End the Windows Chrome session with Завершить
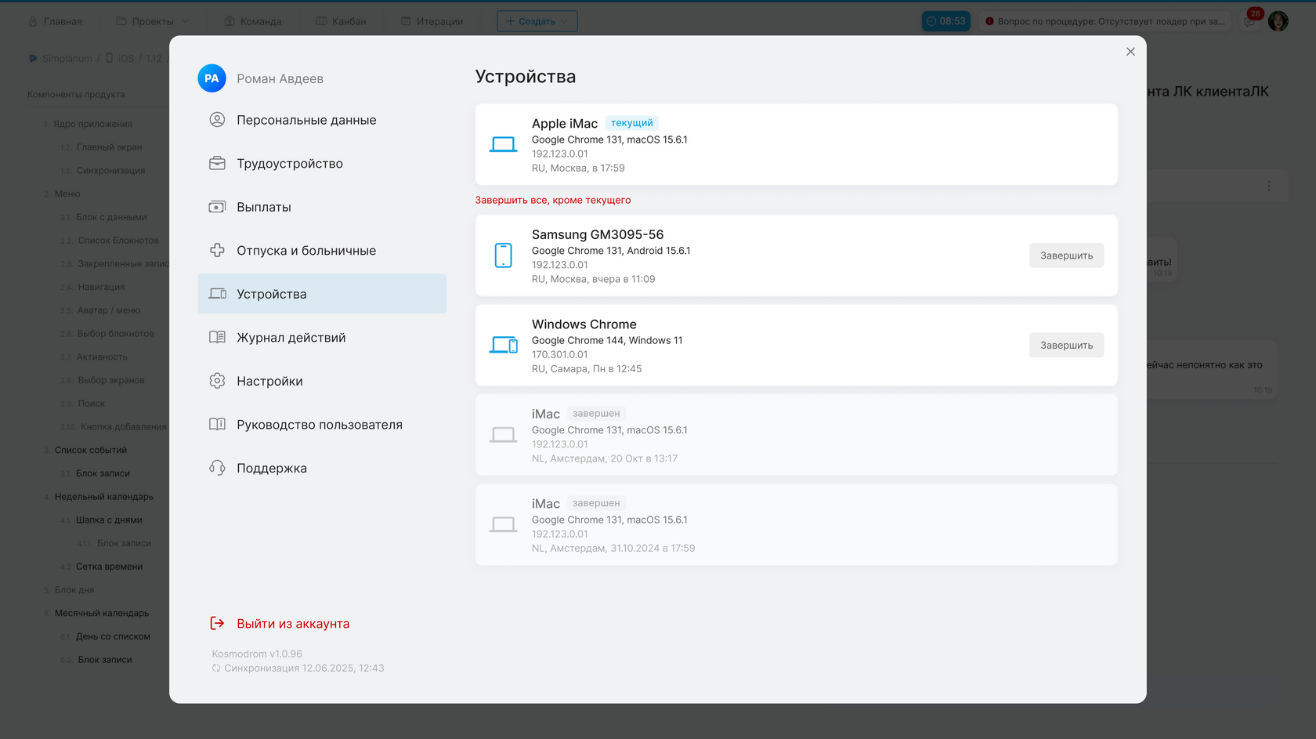This screenshot has width=1316, height=739. tap(1066, 345)
